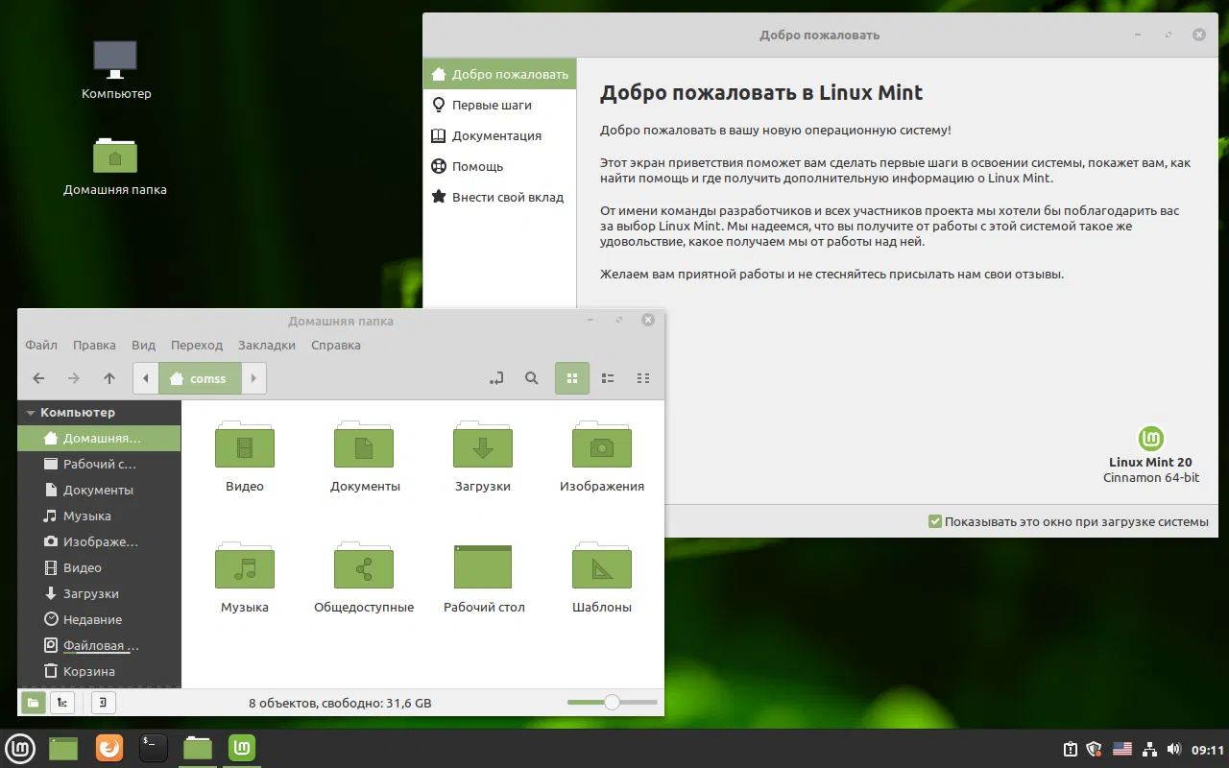Toggle the places sidebar button in status bar
1229x768 pixels.
click(33, 703)
